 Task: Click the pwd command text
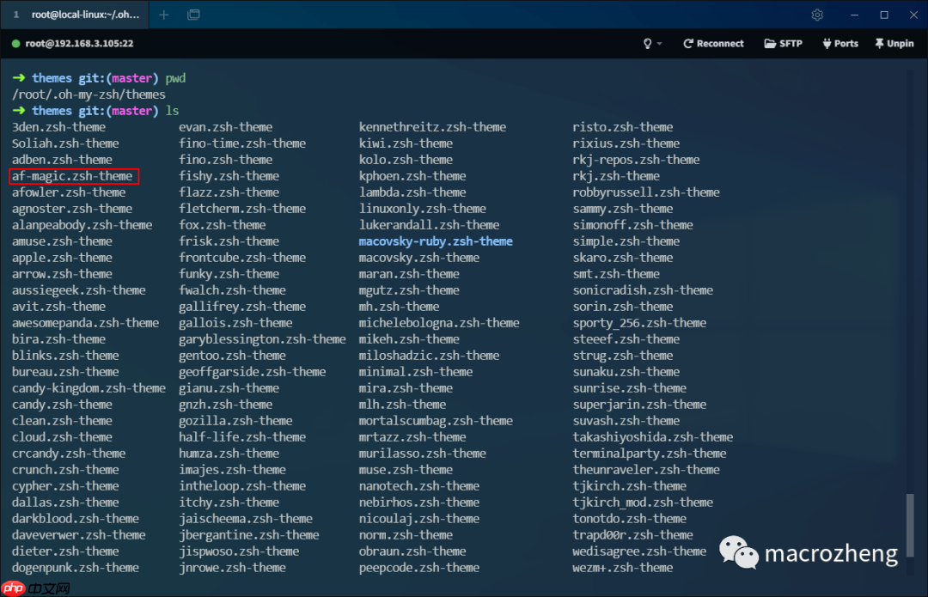(176, 78)
